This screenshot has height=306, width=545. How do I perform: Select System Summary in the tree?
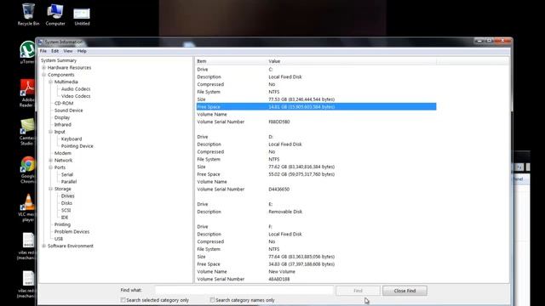(59, 60)
